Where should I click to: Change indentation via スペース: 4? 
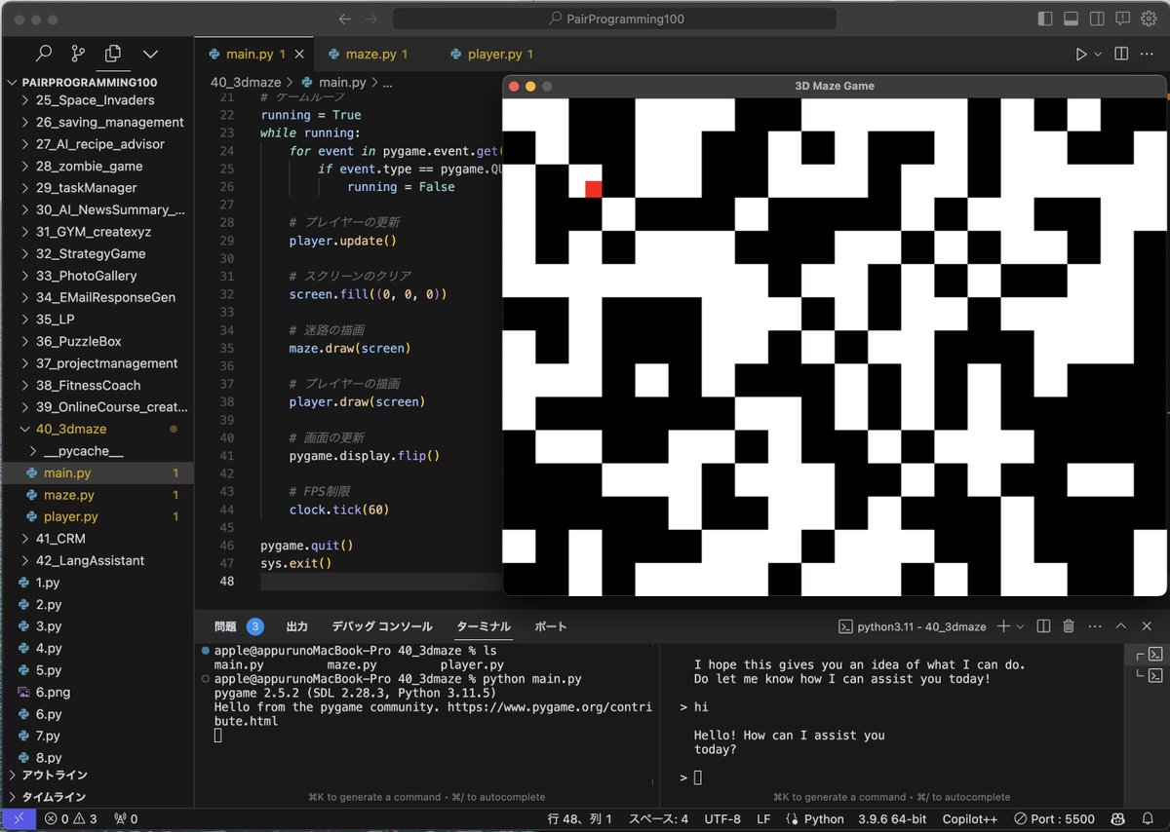pyautogui.click(x=658, y=819)
